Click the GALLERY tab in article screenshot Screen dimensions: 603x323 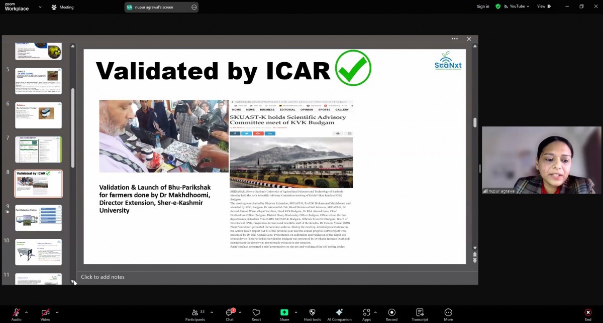coord(342,109)
